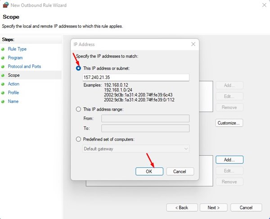This screenshot has width=270, height=219.
Task: Click the highlighted Add button
Action: tap(229, 160)
